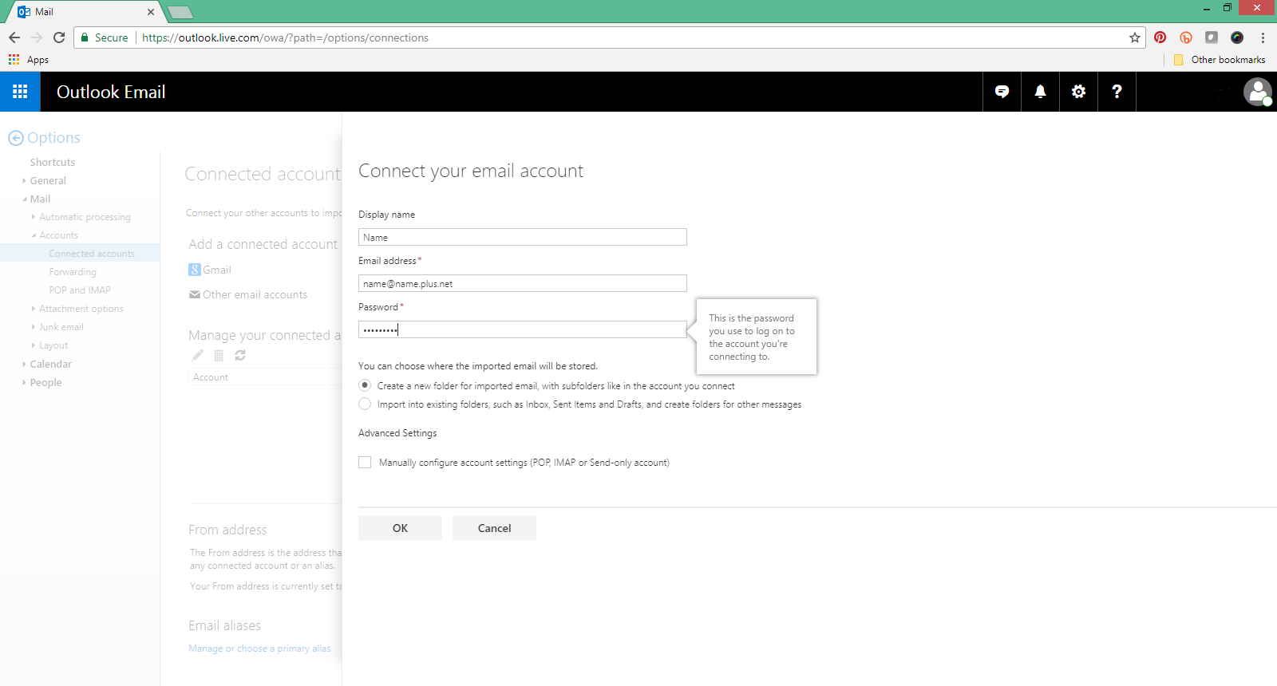
Task: Expand the General section in sidebar
Action: click(48, 181)
